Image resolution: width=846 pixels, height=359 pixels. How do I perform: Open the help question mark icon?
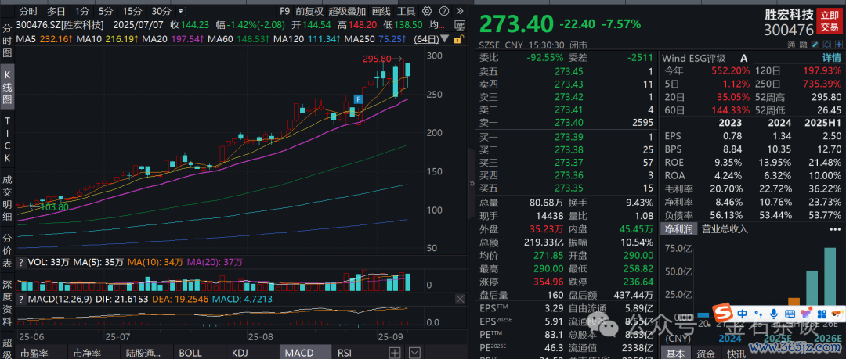click(x=443, y=11)
